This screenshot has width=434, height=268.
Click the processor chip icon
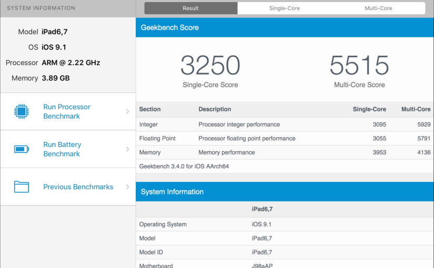pos(22,111)
